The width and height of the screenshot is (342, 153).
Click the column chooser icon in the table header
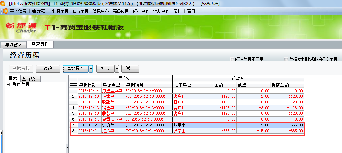pos(73,85)
